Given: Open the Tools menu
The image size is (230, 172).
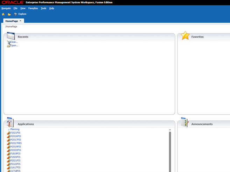Looking at the screenshot, I should pos(43,8).
